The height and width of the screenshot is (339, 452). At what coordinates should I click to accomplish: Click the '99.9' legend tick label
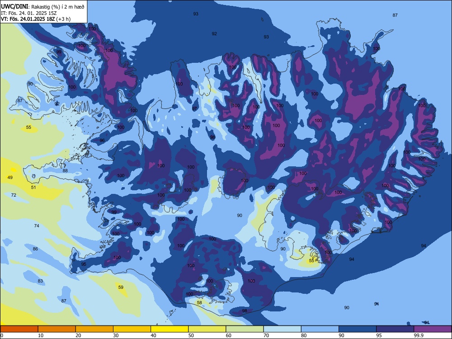pos(419,335)
